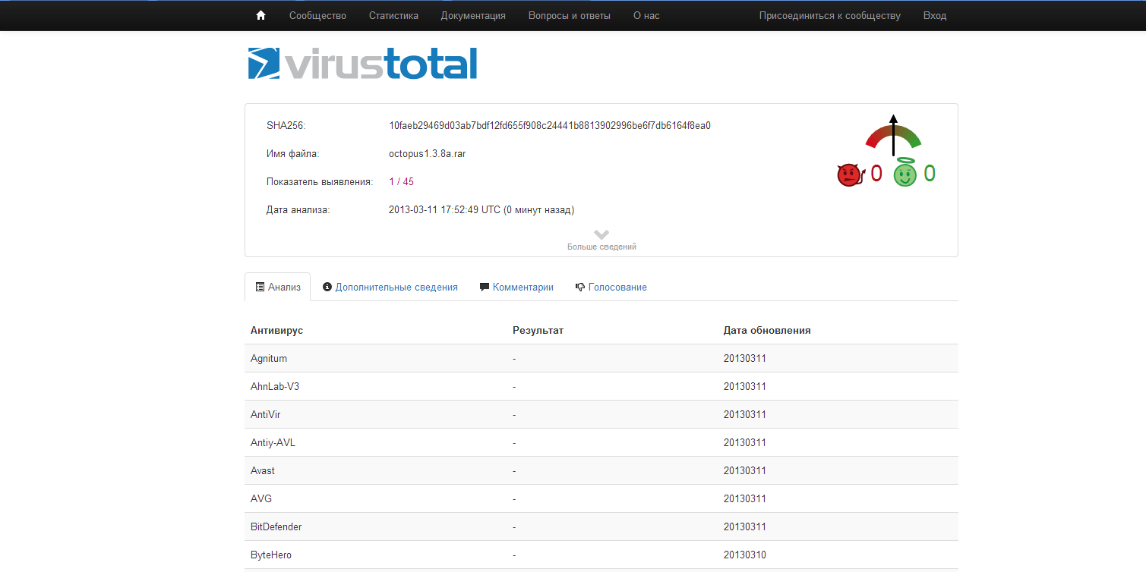Select the Анализ tab
1146x572 pixels.
tap(278, 287)
